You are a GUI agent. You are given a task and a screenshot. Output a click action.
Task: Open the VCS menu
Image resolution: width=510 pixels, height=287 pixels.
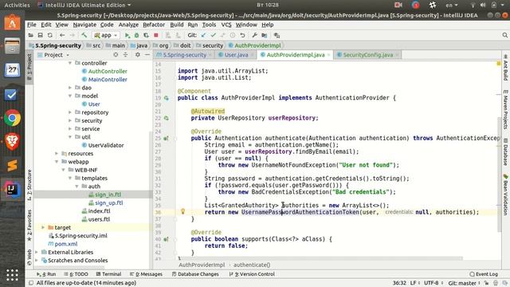click(x=226, y=25)
